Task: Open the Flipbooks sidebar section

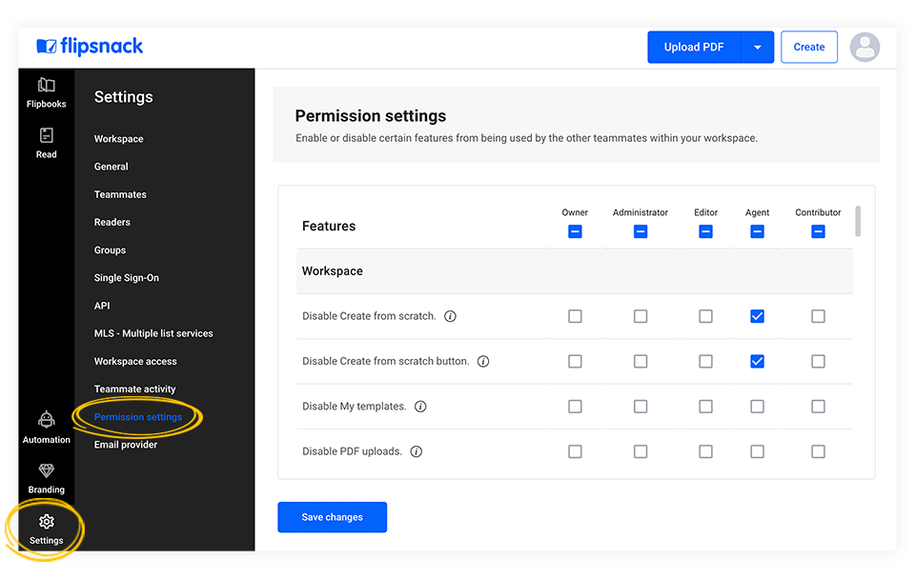Action: click(46, 91)
